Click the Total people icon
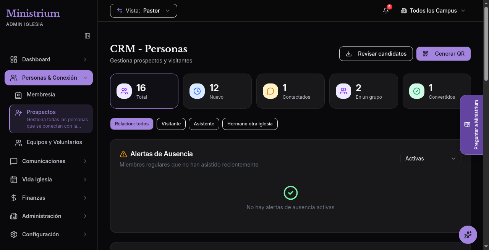 [x=124, y=91]
